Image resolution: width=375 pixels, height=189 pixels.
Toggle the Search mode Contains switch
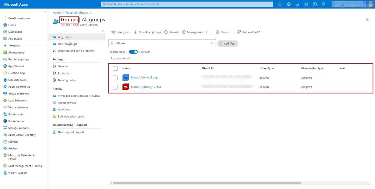(x=133, y=52)
